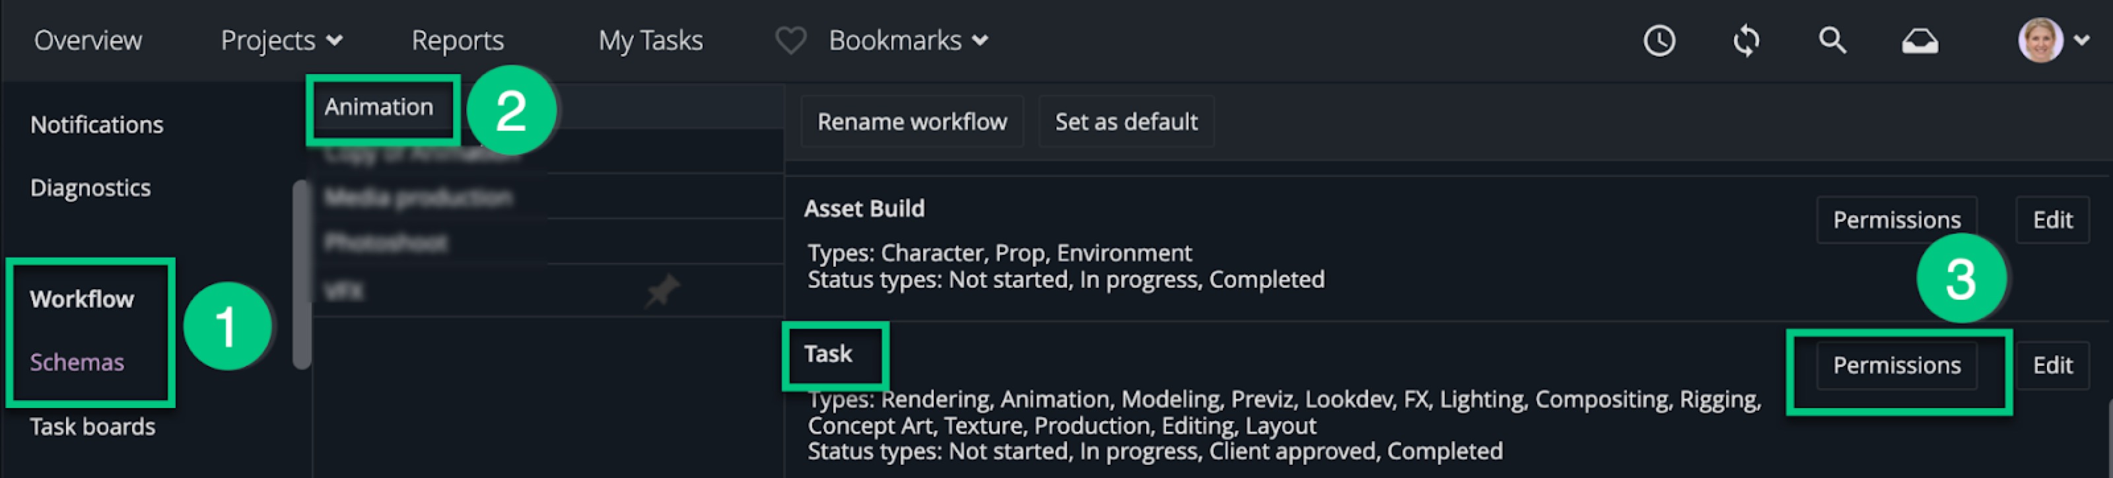Click the pin icon in workflow list
Image resolution: width=2113 pixels, height=478 pixels.
[661, 291]
